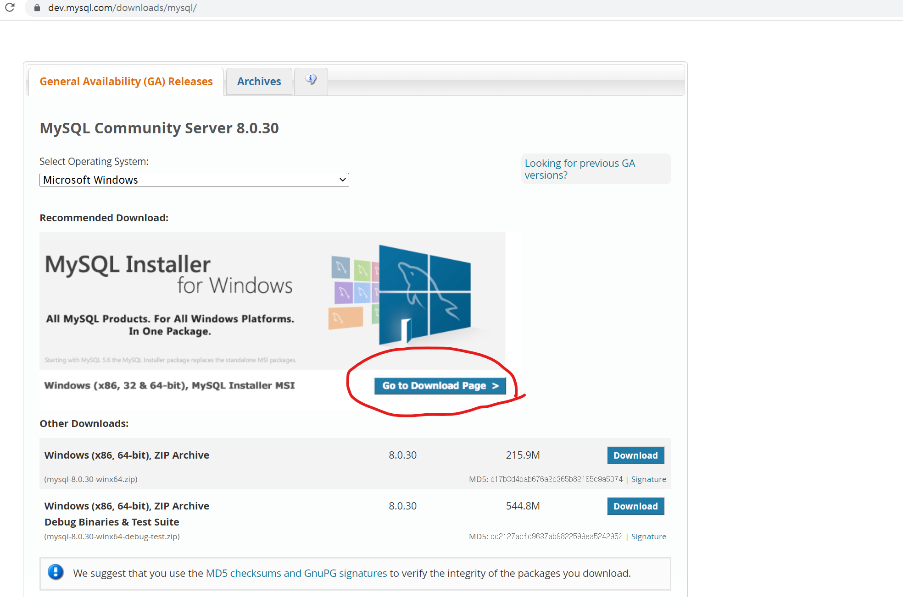
Task: Open Signature link for mysql-8.0.30-winx64.zip
Action: click(648, 479)
